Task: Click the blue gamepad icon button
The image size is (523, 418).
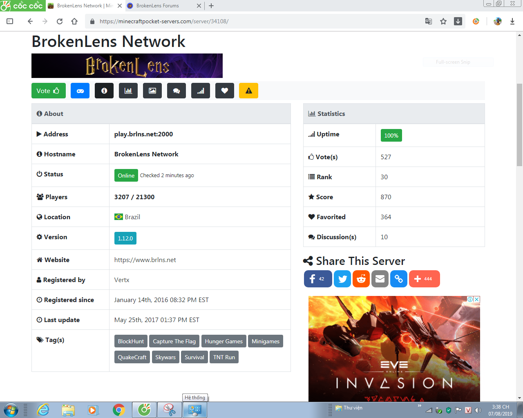Action: (x=80, y=91)
